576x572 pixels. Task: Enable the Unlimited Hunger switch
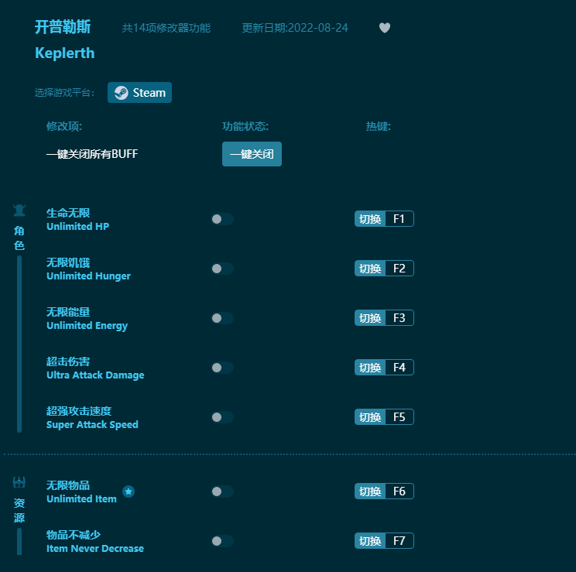222,269
